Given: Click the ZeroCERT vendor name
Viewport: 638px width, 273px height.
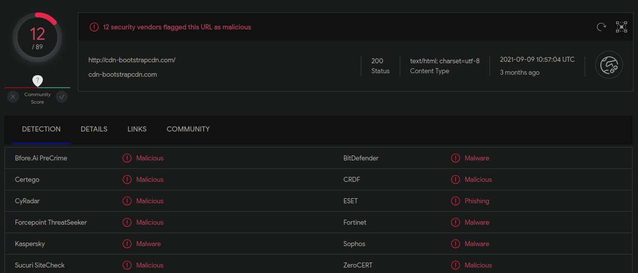Looking at the screenshot, I should coord(358,265).
